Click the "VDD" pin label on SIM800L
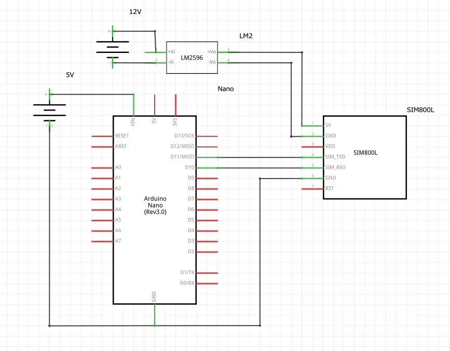 [x=330, y=146]
